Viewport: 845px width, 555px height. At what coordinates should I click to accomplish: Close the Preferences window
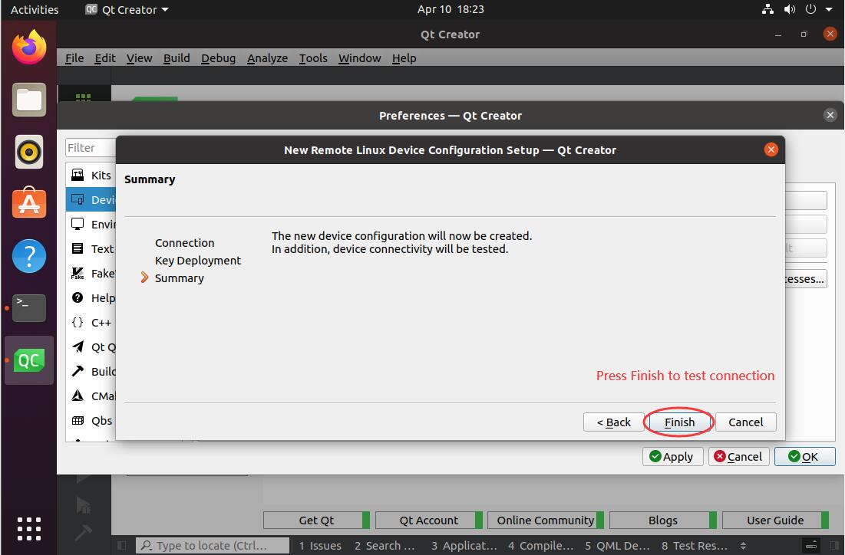[x=830, y=115]
